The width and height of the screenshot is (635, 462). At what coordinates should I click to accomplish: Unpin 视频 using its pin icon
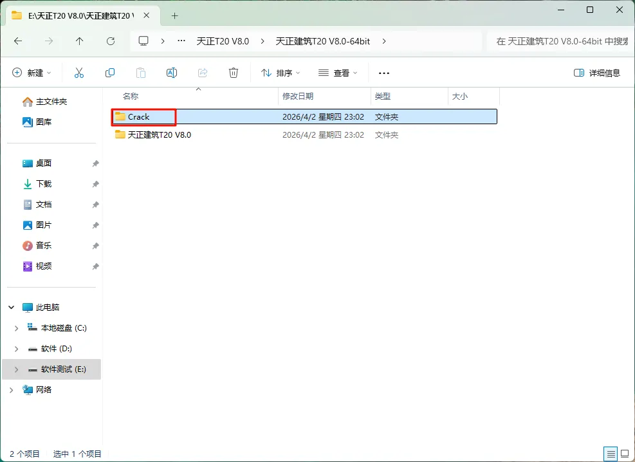pos(96,266)
